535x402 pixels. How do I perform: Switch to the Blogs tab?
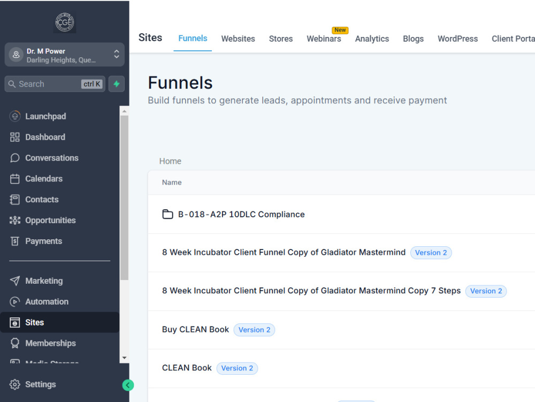tap(413, 39)
